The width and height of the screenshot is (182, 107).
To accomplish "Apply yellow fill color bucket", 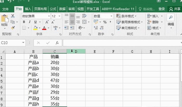I will (35, 28).
